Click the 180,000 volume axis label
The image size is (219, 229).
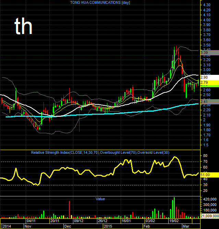[210, 210]
